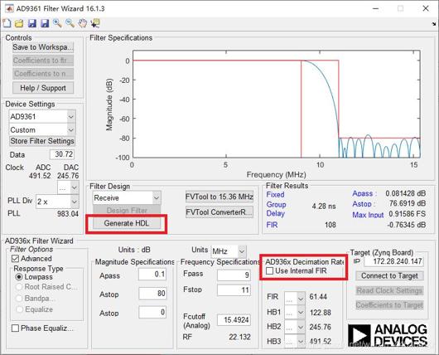
Task: Click the Generate HDL button
Action: (127, 223)
